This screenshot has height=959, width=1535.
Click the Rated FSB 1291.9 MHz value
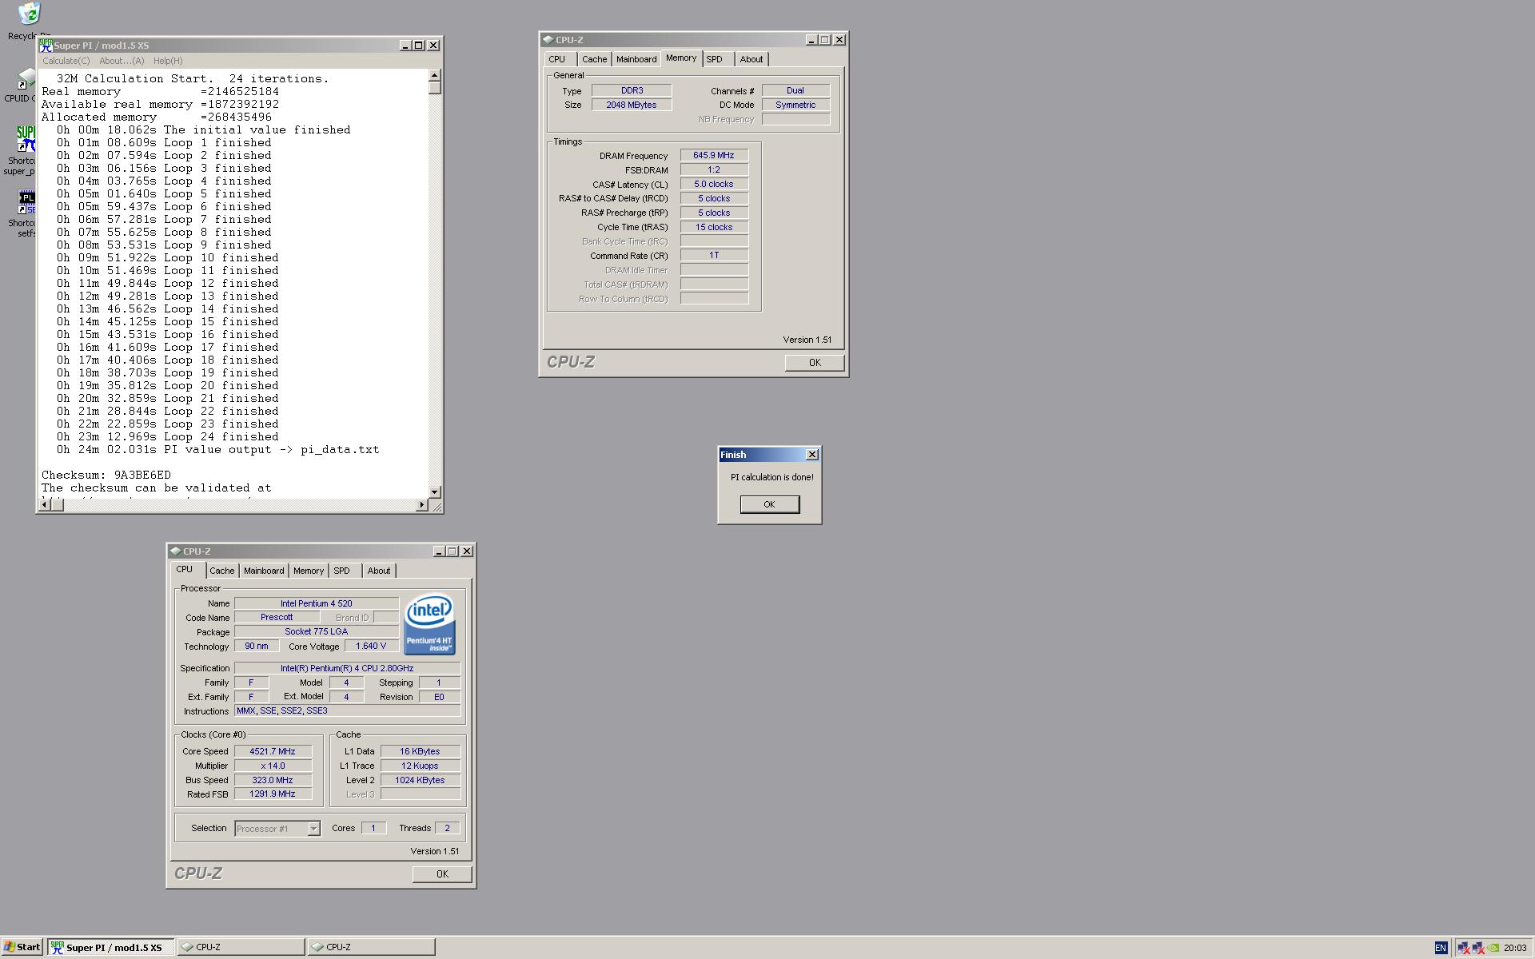click(x=273, y=794)
